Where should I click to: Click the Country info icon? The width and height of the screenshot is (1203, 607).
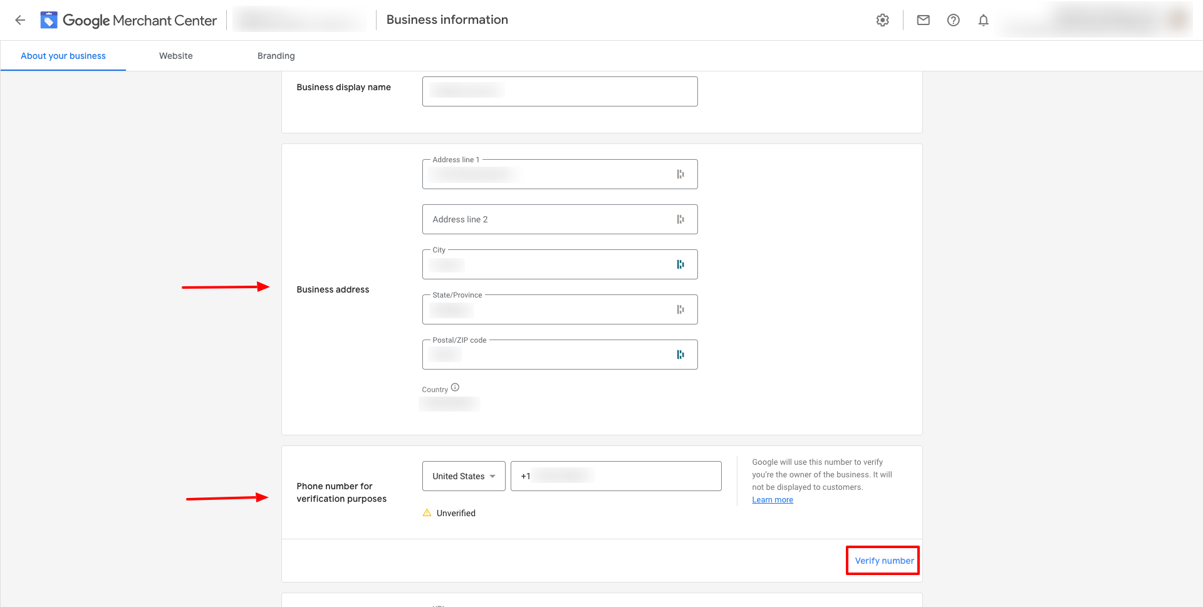455,388
